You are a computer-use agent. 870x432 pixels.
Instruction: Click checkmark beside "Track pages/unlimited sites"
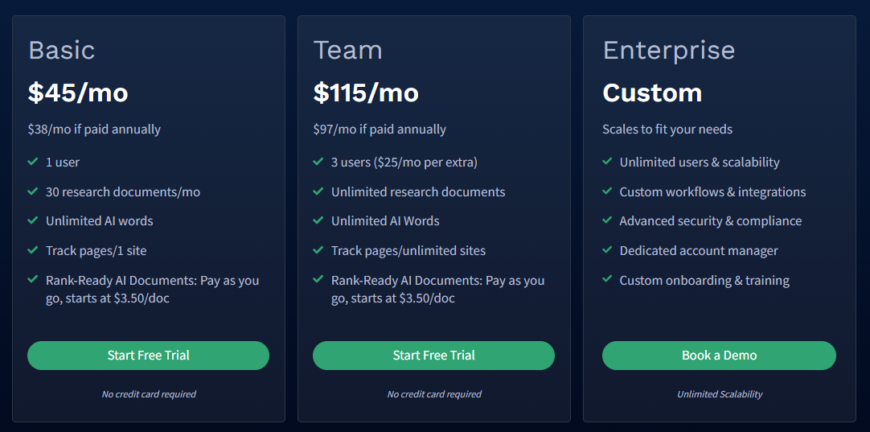[x=318, y=250]
